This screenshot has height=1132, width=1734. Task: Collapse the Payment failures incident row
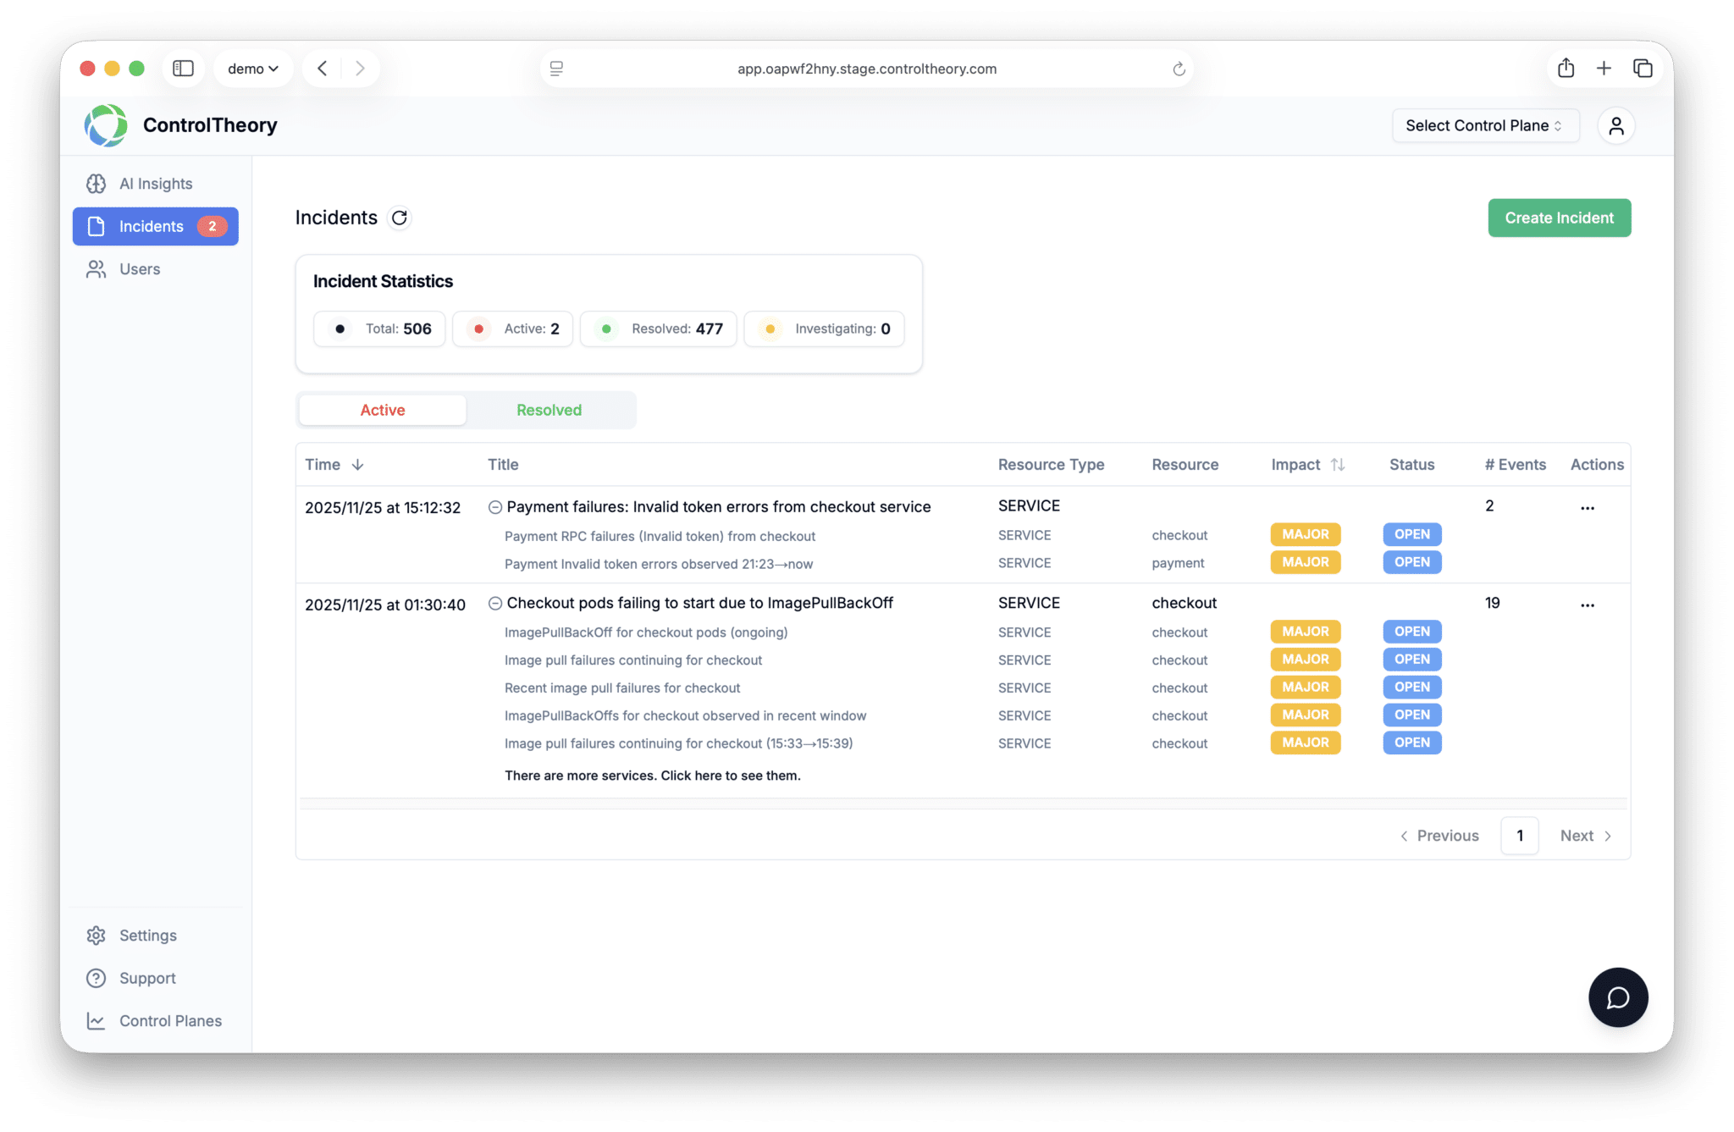click(495, 507)
